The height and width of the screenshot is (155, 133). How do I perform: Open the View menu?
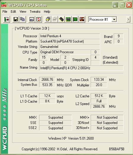(x=23, y=12)
